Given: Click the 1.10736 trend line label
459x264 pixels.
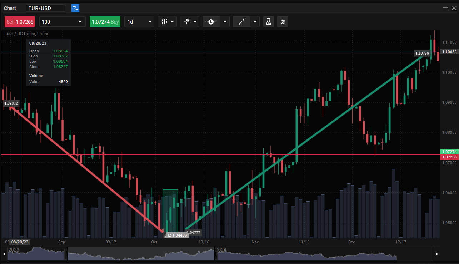Looking at the screenshot, I should click(x=422, y=53).
